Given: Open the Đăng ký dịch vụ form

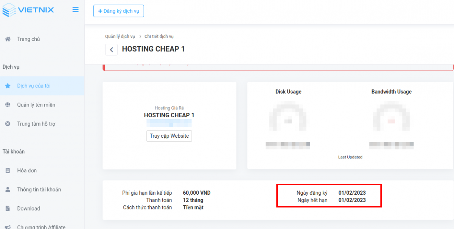Looking at the screenshot, I should click(x=118, y=11).
